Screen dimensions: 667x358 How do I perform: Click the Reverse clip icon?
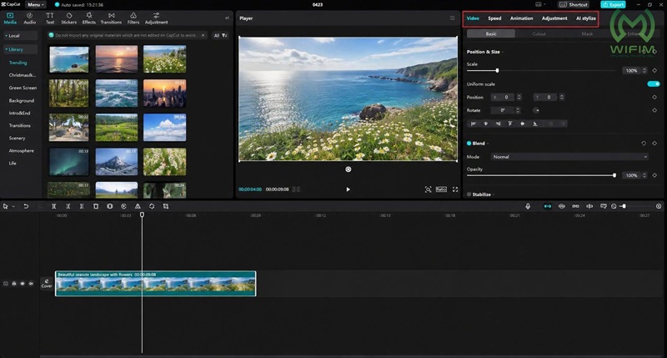coord(123,206)
